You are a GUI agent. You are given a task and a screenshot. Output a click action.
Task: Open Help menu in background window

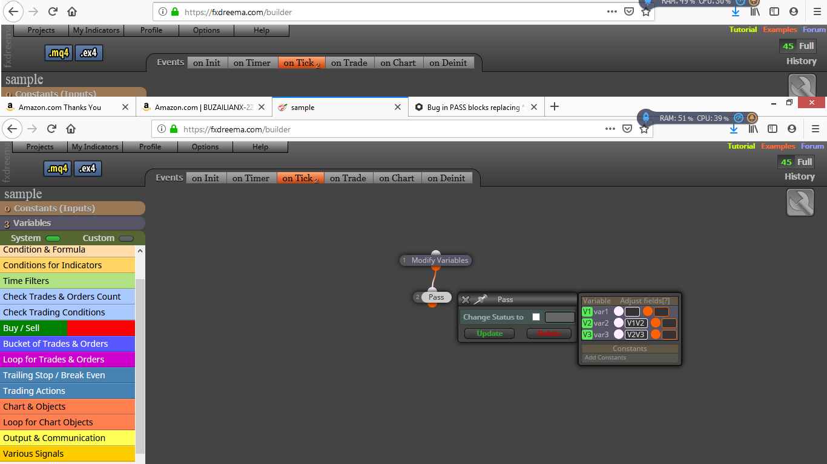(x=262, y=30)
